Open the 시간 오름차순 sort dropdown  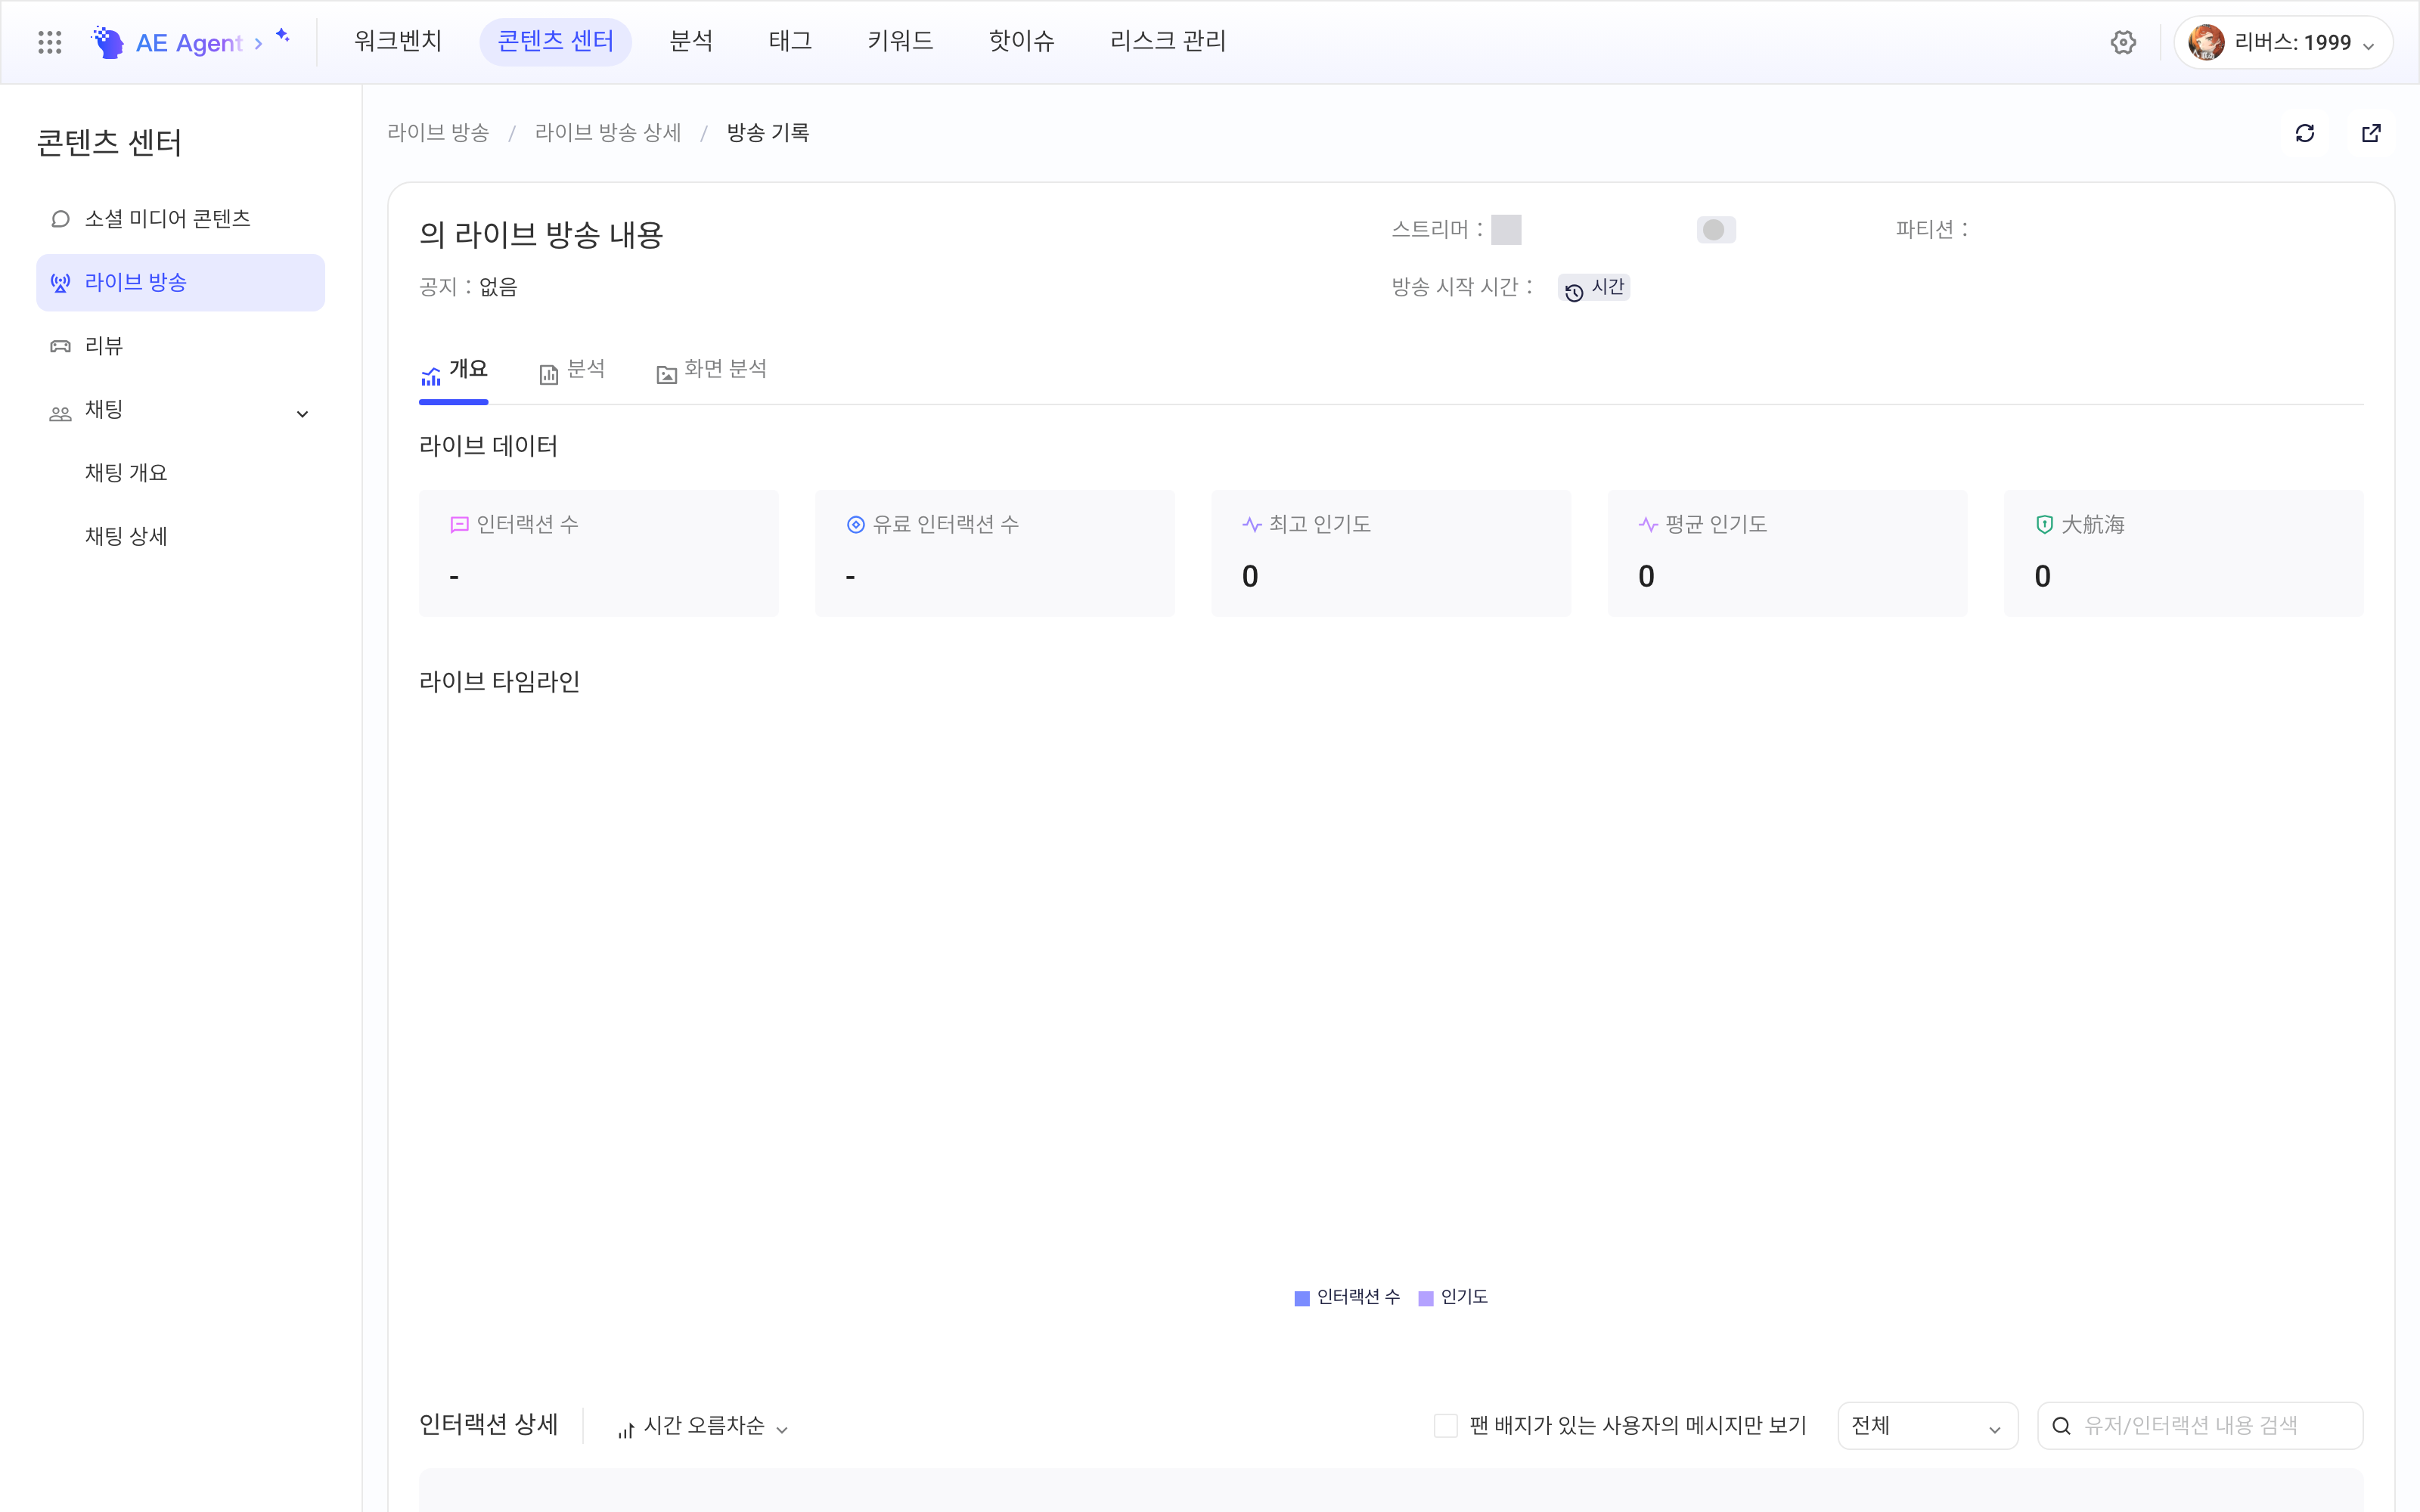click(703, 1426)
